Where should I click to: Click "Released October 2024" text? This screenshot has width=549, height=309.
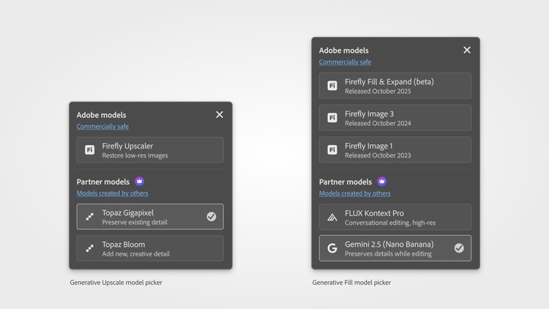[378, 124]
